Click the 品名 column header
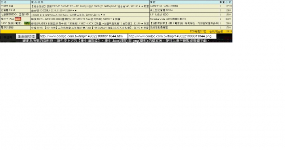The width and height of the screenshot is (285, 150). point(4,2)
